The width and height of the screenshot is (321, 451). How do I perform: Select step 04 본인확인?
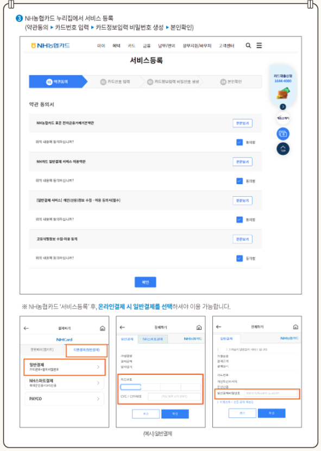coord(231,82)
